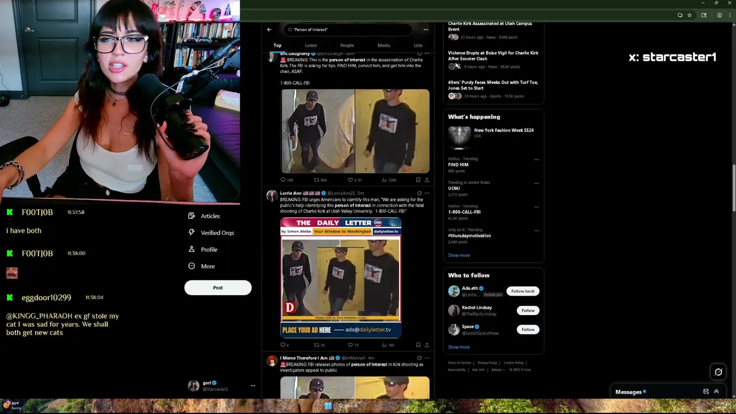The width and height of the screenshot is (736, 414).
Task: Open the Daily Letter image in Lorrie Ann's post
Action: [x=341, y=278]
